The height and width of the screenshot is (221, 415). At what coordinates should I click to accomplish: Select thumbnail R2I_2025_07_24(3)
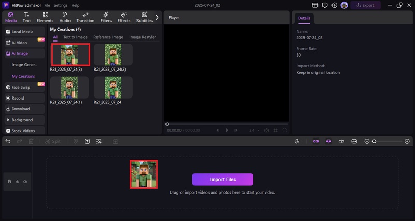pyautogui.click(x=71, y=55)
